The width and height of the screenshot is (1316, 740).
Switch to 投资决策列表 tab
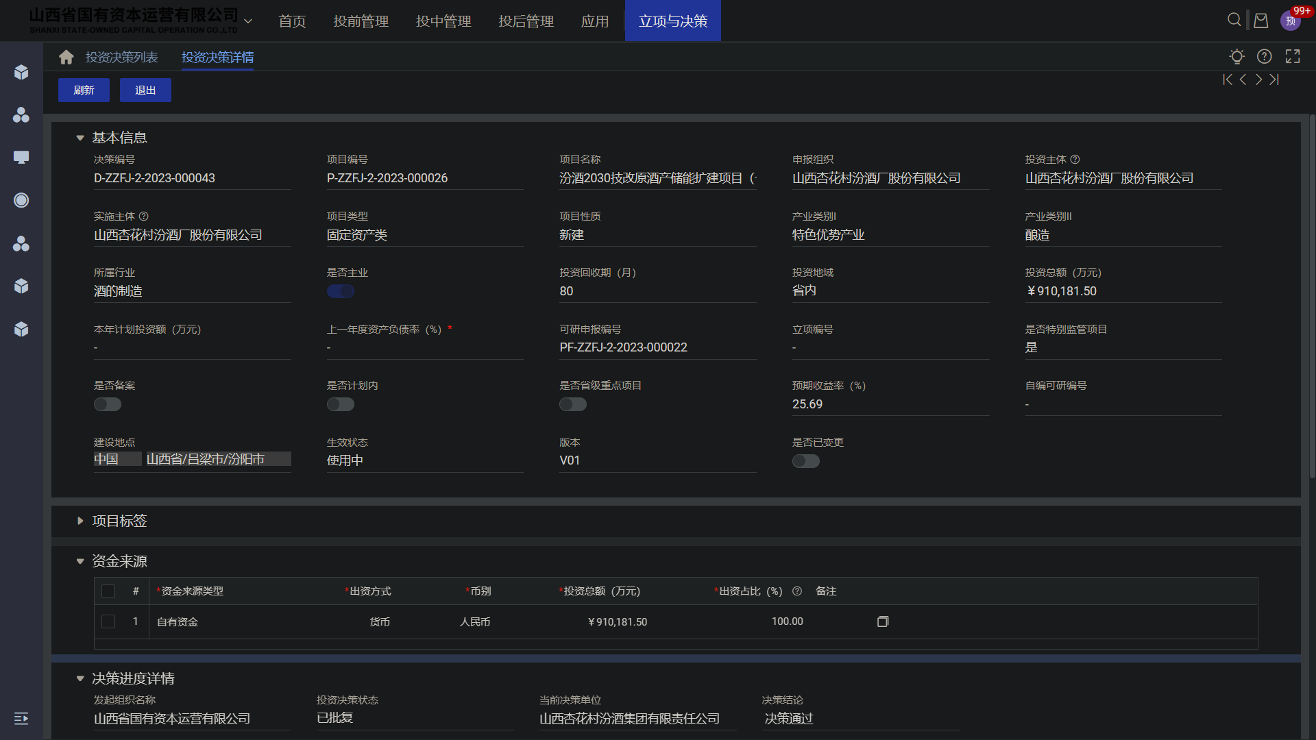point(121,57)
